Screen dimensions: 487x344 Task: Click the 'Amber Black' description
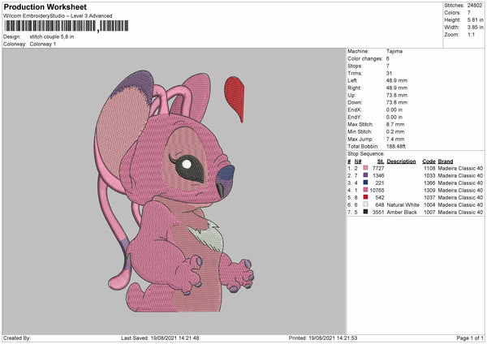pyautogui.click(x=402, y=212)
